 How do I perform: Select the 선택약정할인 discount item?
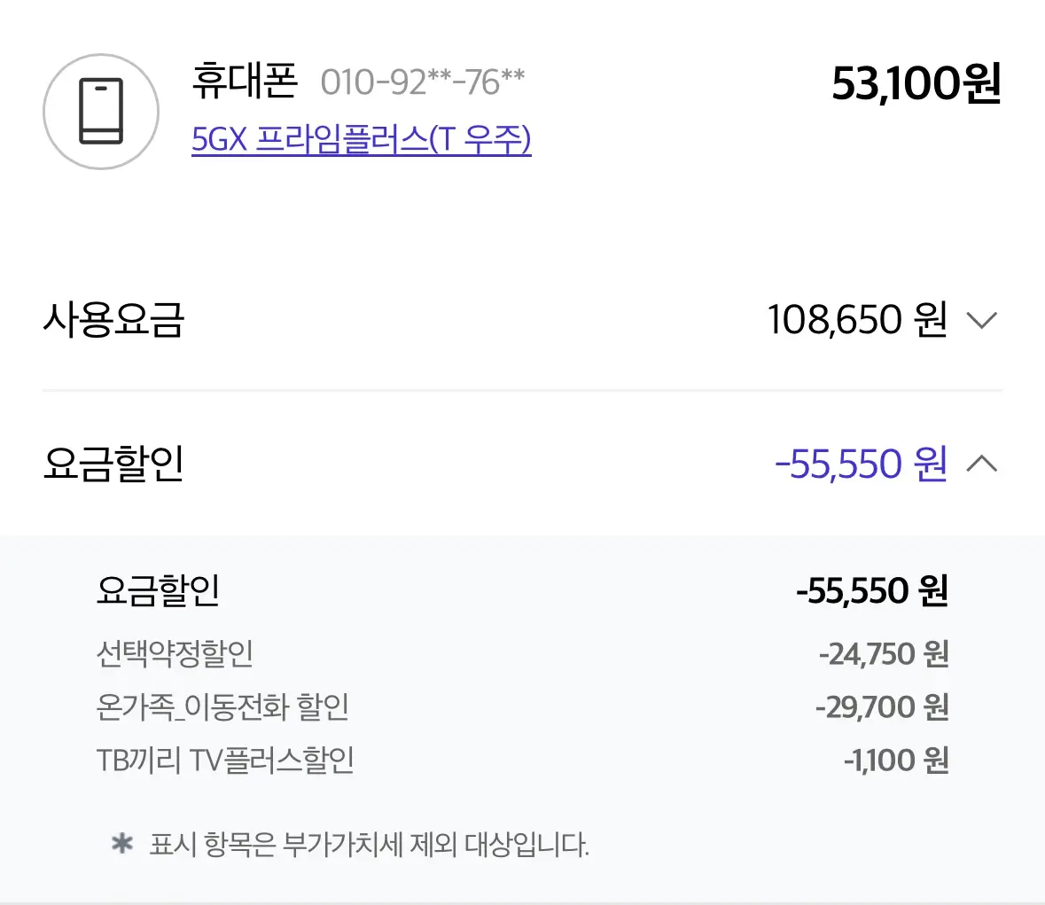pos(175,653)
